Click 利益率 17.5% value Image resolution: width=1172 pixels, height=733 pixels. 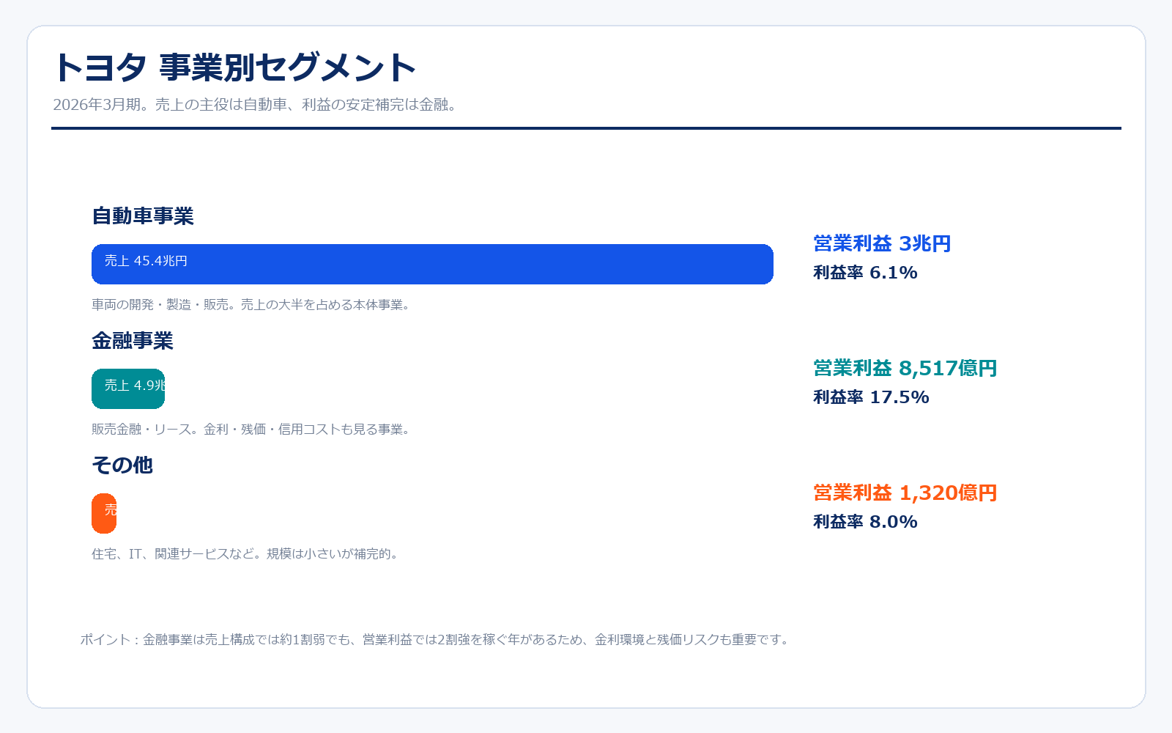click(x=871, y=397)
